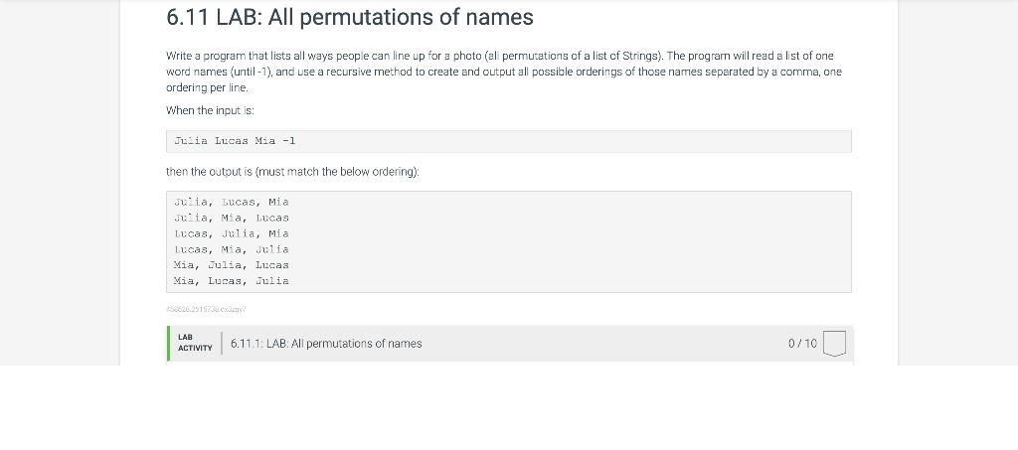Image resolution: width=1018 pixels, height=450 pixels.
Task: Click the green accent bar of the lab activity header
Action: [x=168, y=344]
